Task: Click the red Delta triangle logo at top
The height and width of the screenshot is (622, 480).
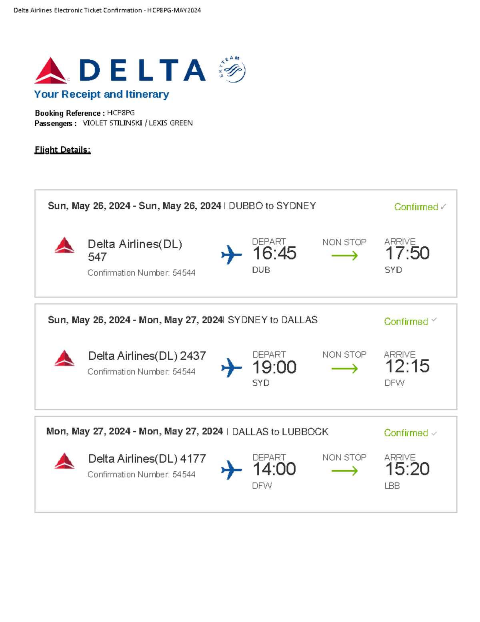Action: 51,71
